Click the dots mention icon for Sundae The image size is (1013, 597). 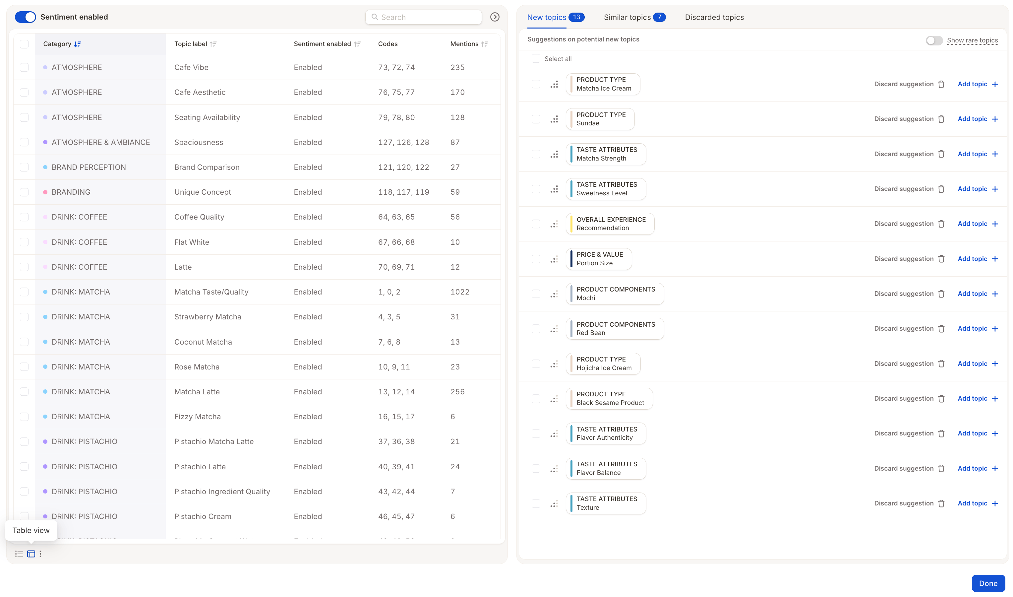[x=554, y=119]
